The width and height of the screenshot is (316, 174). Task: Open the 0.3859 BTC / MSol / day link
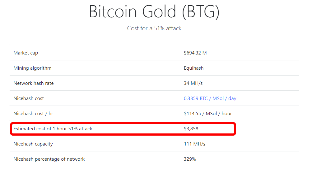point(210,98)
